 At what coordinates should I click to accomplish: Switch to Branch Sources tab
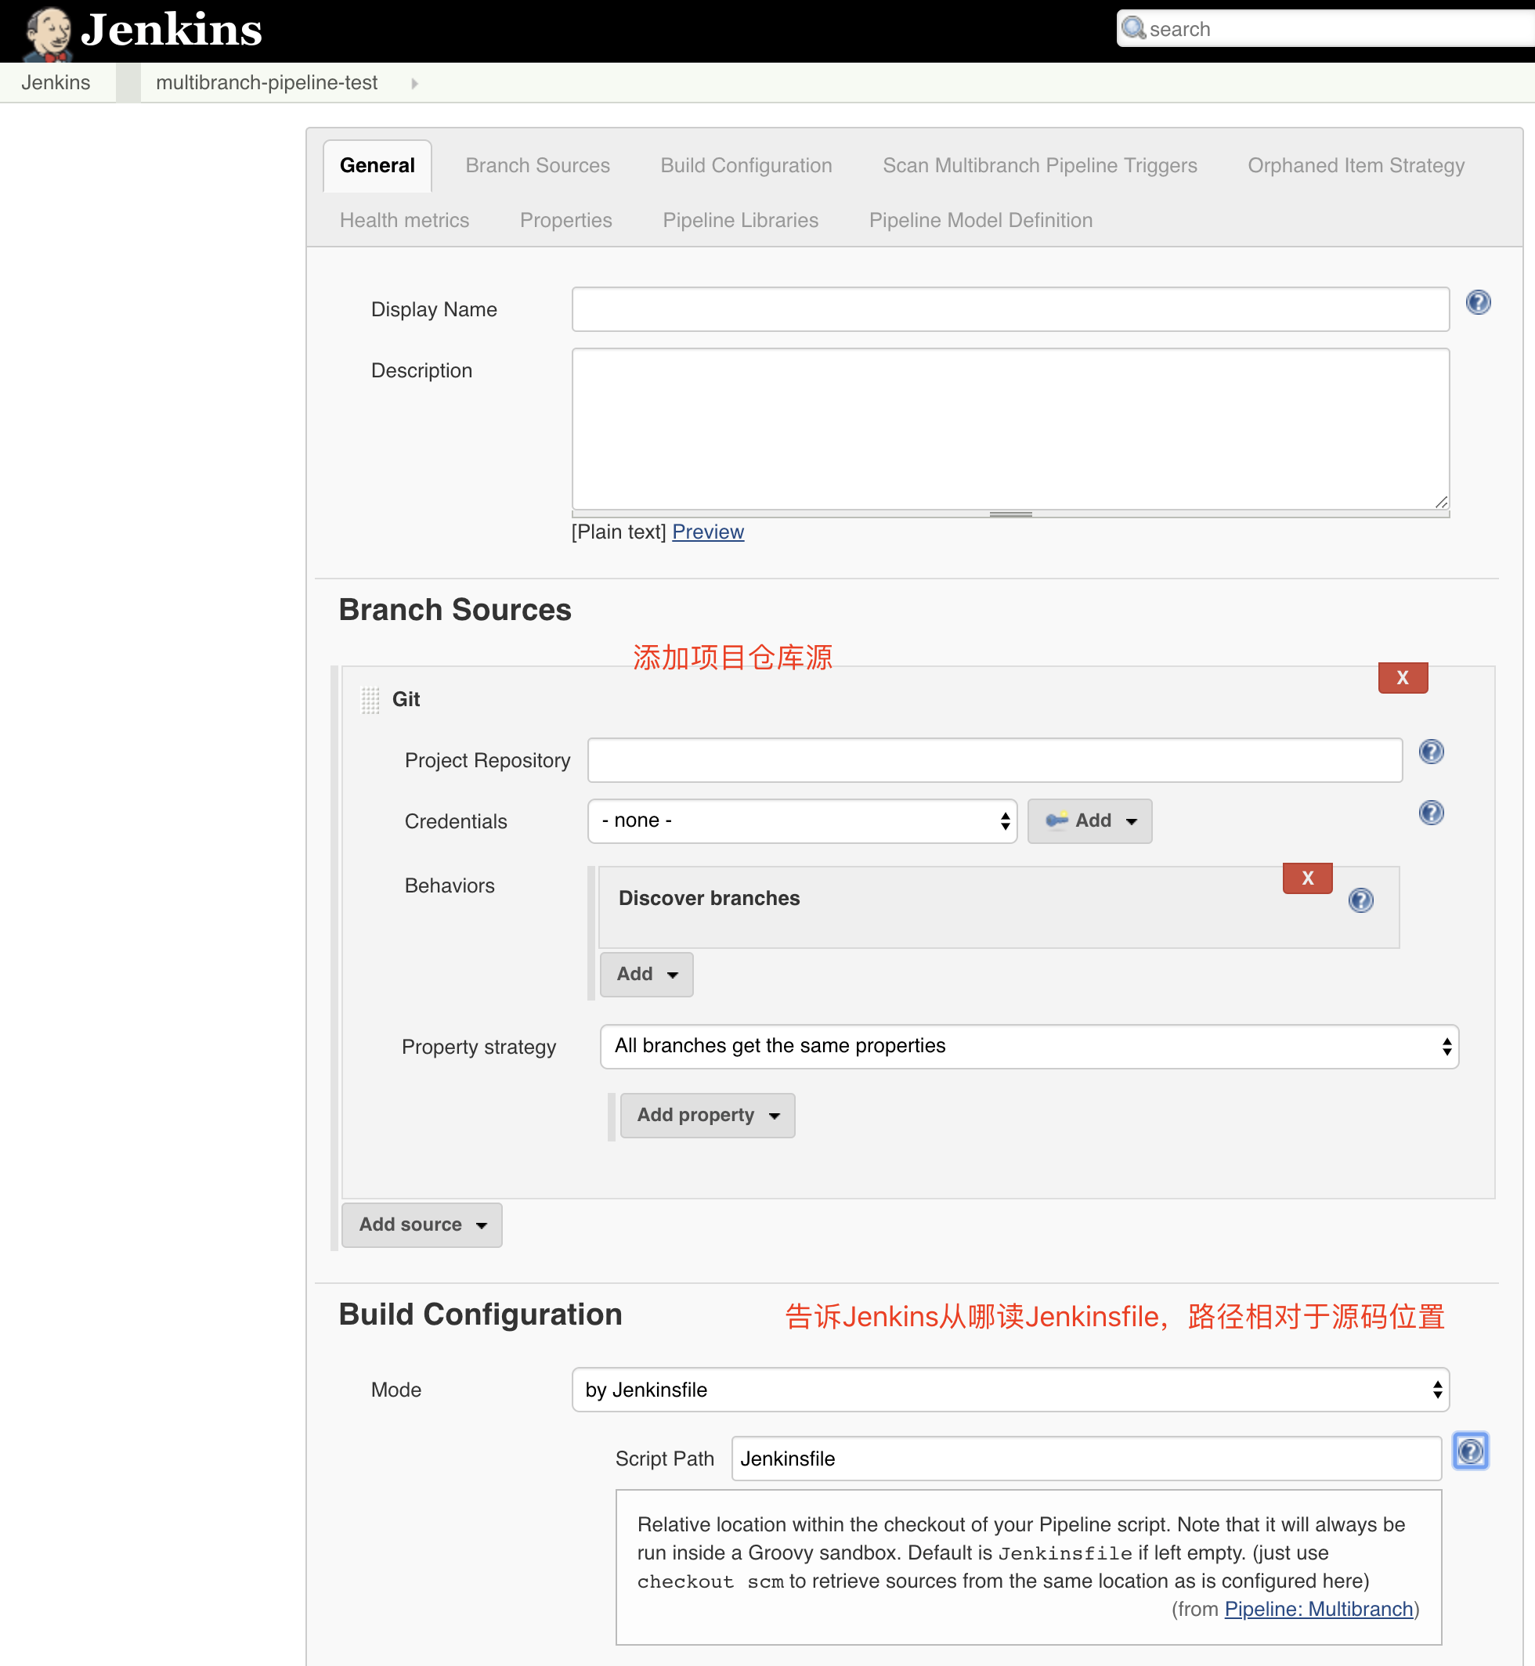click(537, 165)
